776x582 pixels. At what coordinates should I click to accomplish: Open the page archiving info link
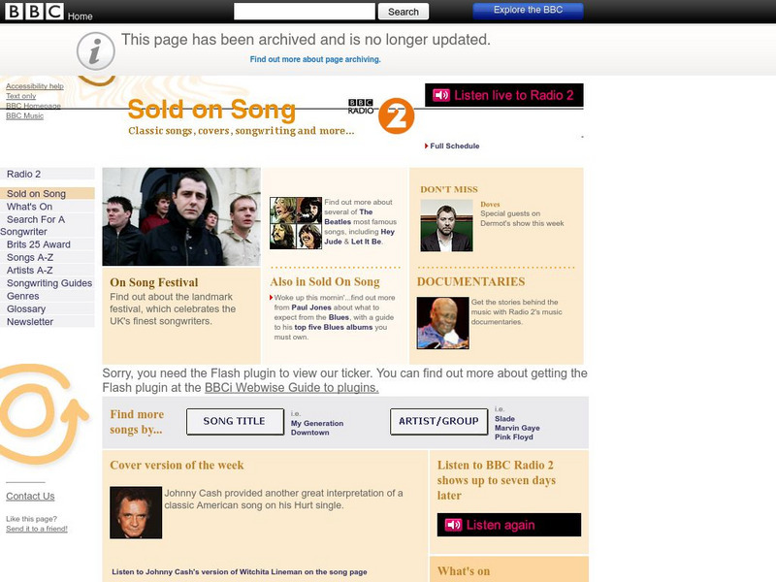[315, 59]
